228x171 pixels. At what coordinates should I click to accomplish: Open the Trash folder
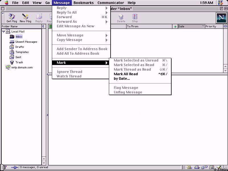19,62
